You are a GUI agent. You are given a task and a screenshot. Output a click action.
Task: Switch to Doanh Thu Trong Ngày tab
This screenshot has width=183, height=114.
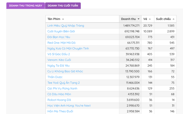(x=26, y=5)
